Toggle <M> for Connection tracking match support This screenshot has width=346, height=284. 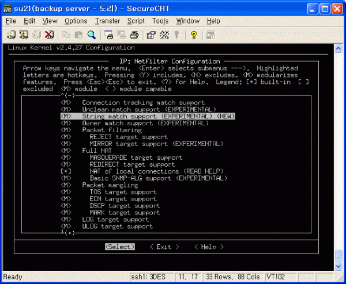(66, 102)
